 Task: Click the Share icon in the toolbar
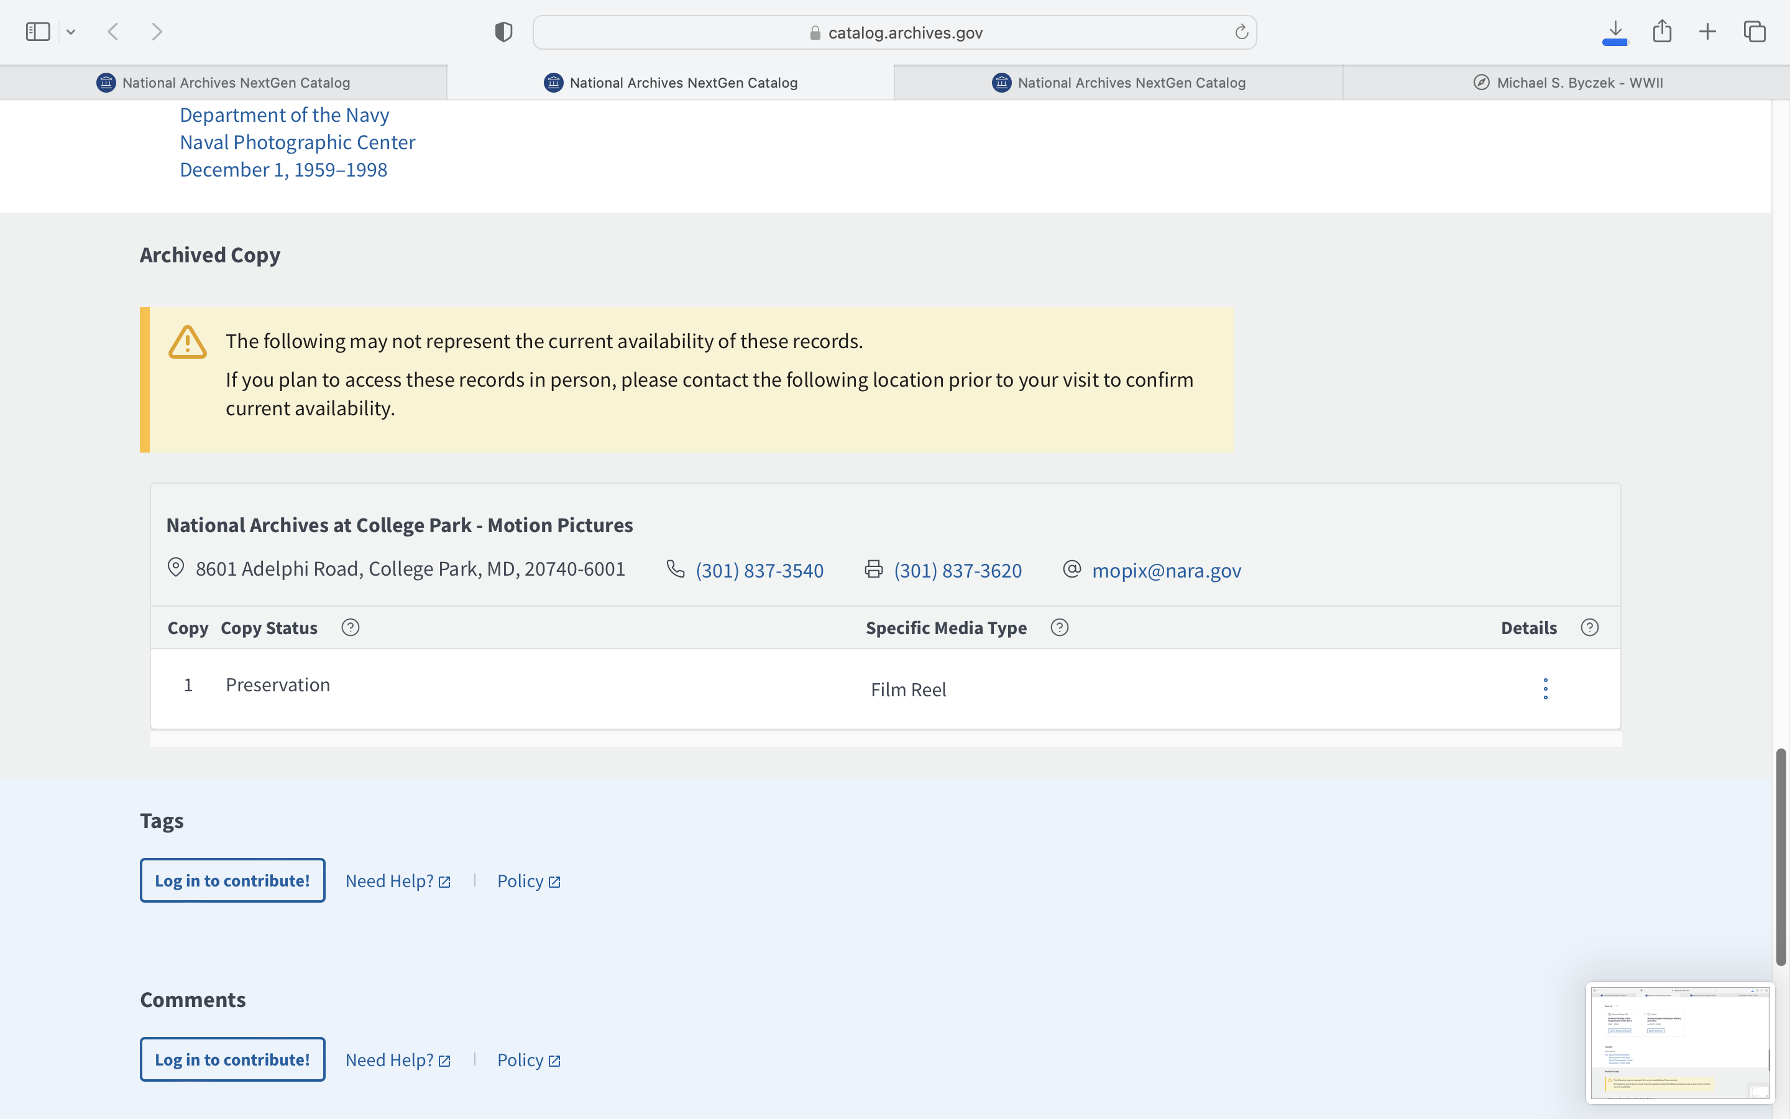pos(1662,32)
